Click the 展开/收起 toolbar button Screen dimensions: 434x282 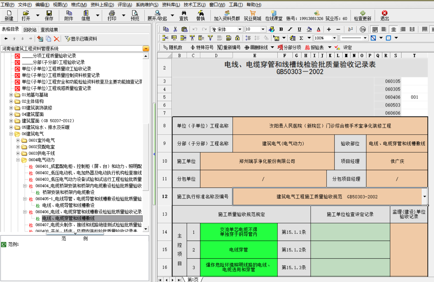tap(157, 15)
